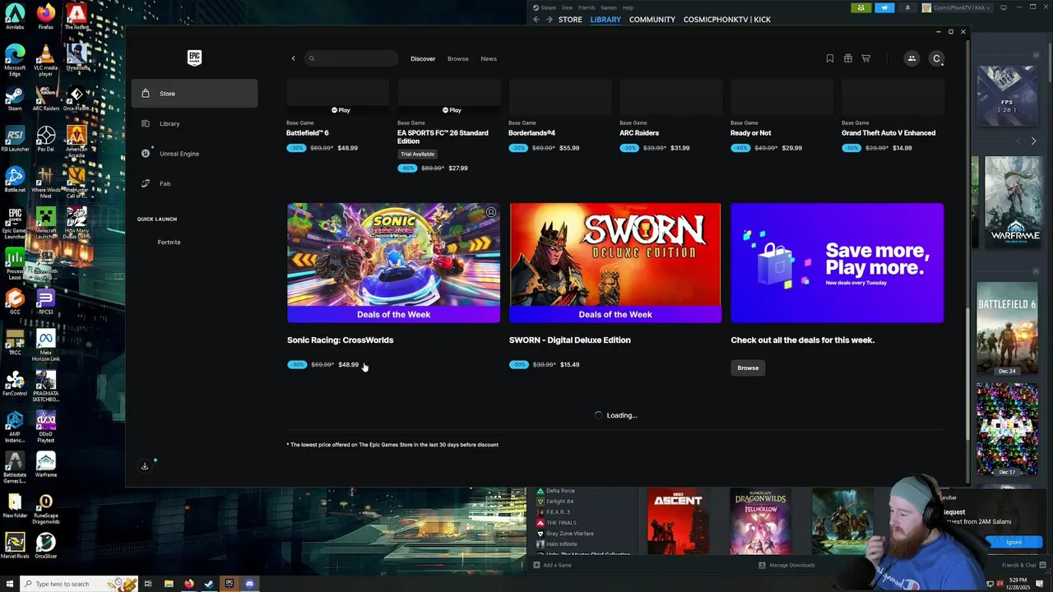The width and height of the screenshot is (1053, 592).
Task: Click the green friends button in Steam header
Action: point(861,7)
